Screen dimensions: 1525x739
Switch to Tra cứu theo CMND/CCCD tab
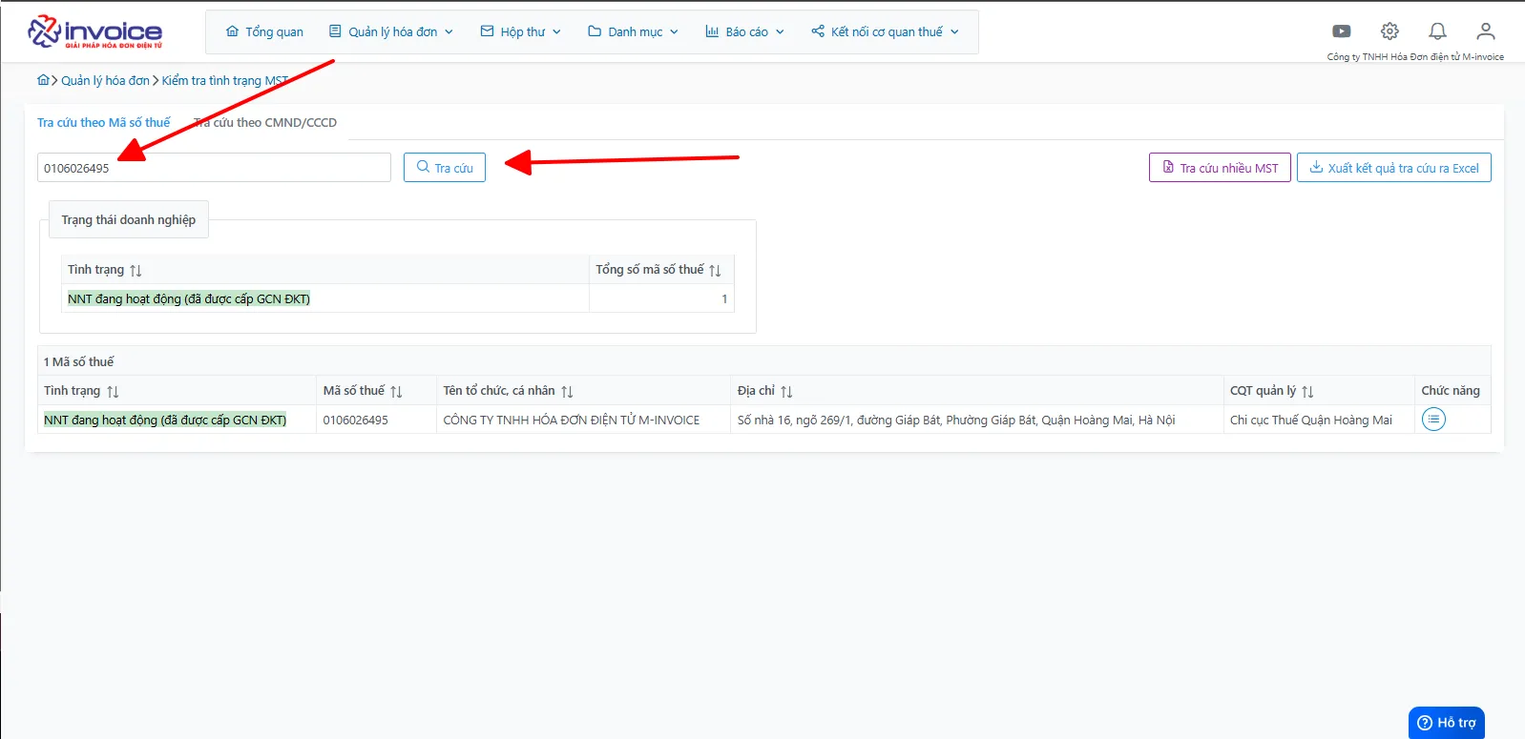[265, 122]
